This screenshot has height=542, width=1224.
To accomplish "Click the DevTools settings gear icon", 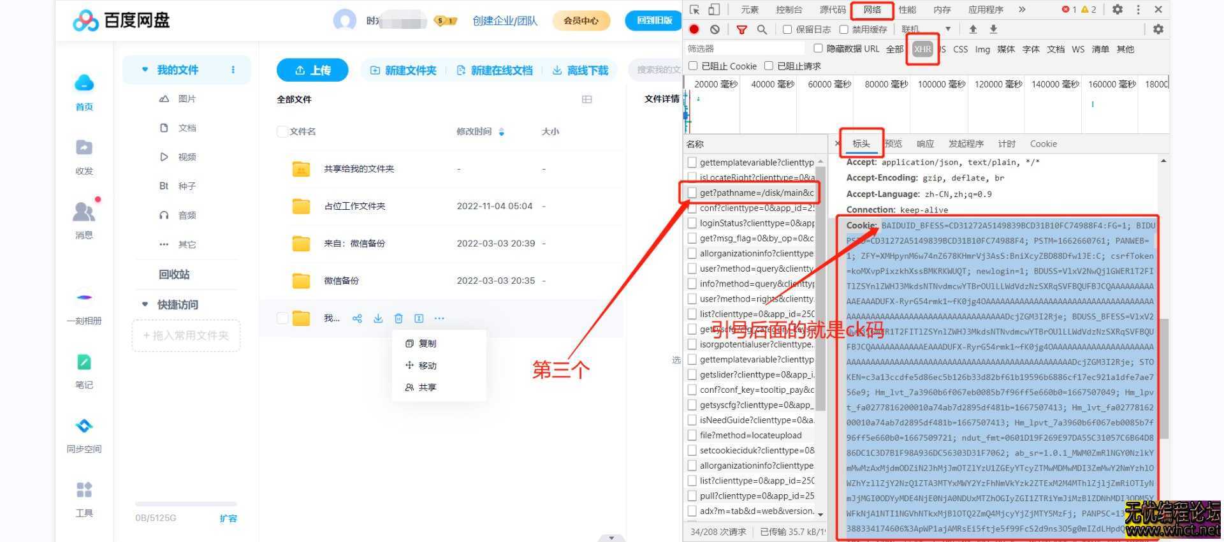I will 1117,10.
